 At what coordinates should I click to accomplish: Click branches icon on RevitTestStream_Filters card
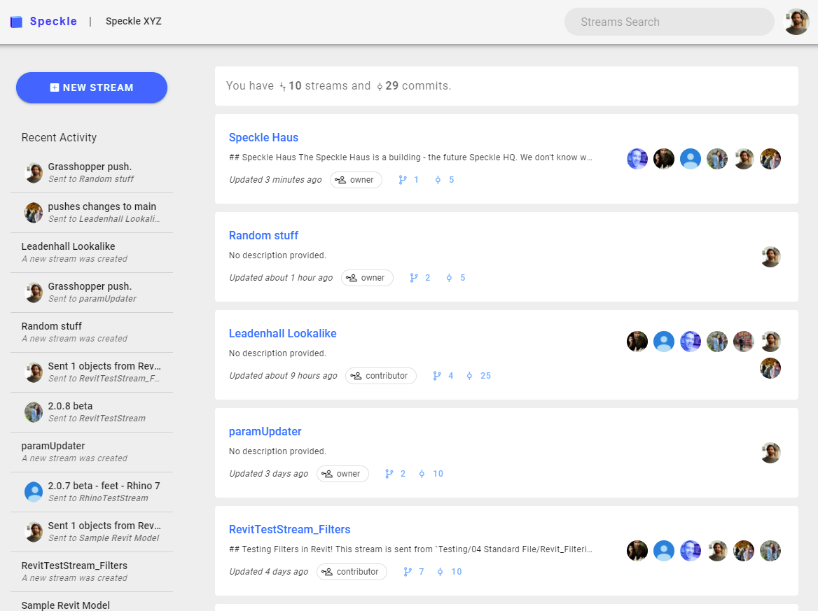[x=408, y=572]
